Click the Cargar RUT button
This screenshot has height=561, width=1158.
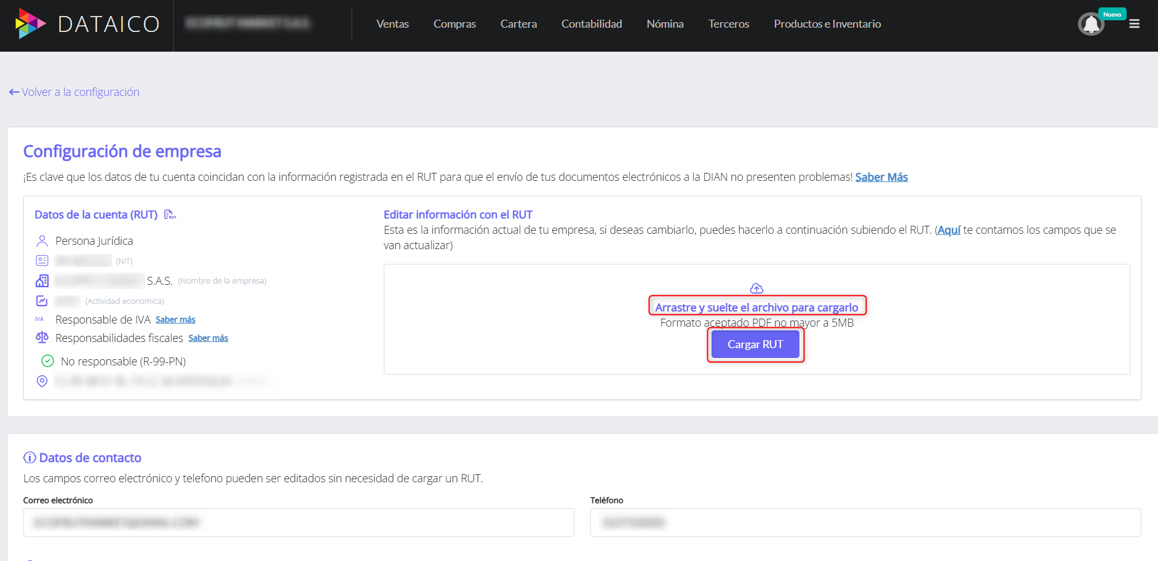(755, 344)
